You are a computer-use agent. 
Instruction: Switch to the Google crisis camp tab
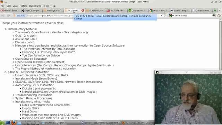[159, 10]
